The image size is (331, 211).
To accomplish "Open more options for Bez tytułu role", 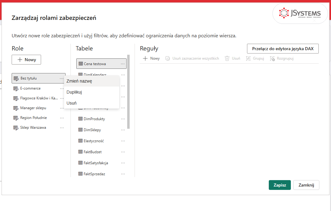I will pos(62,79).
